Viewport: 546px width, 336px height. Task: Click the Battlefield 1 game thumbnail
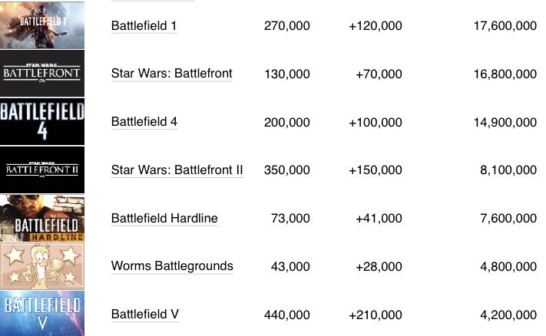point(42,25)
